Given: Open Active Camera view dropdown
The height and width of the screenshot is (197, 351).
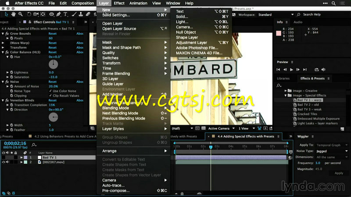Looking at the screenshot, I should point(222,128).
